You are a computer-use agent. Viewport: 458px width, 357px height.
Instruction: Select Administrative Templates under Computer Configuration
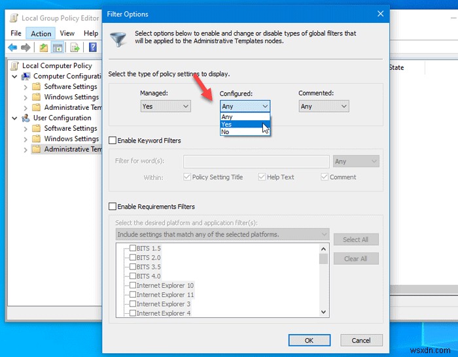pyautogui.click(x=73, y=107)
